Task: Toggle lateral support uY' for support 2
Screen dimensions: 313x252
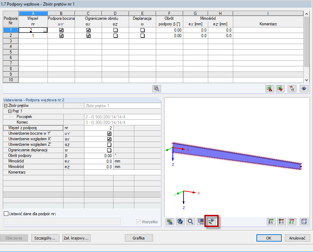Action: click(61, 36)
